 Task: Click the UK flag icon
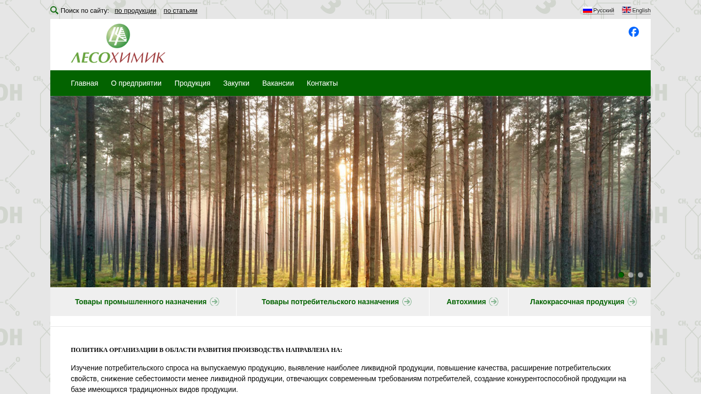[x=627, y=10]
